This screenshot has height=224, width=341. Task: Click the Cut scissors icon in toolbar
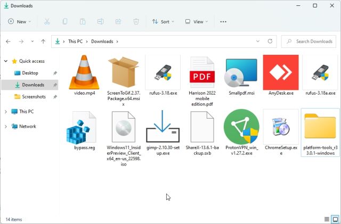coord(47,22)
